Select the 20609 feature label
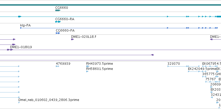221x109 pixels. tap(216, 84)
